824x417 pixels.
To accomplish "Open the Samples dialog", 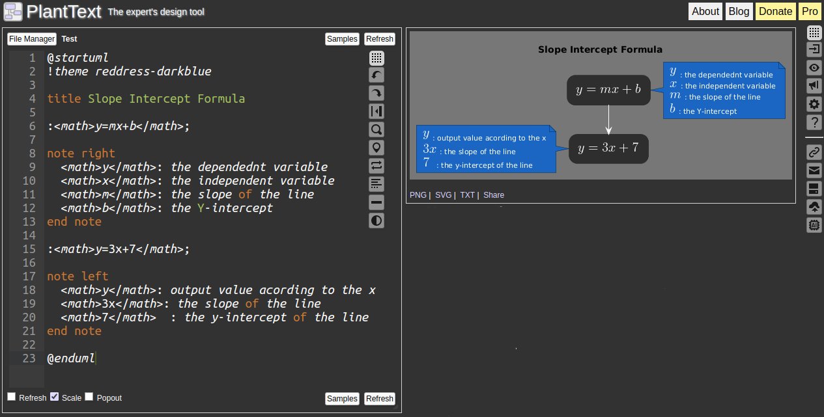I will coord(342,38).
